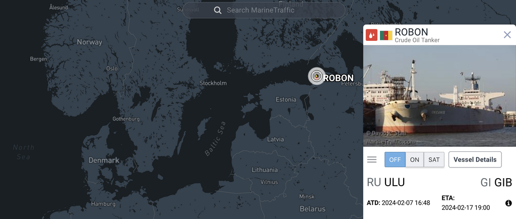Switch track mode to SAT
516x219 pixels.
434,160
